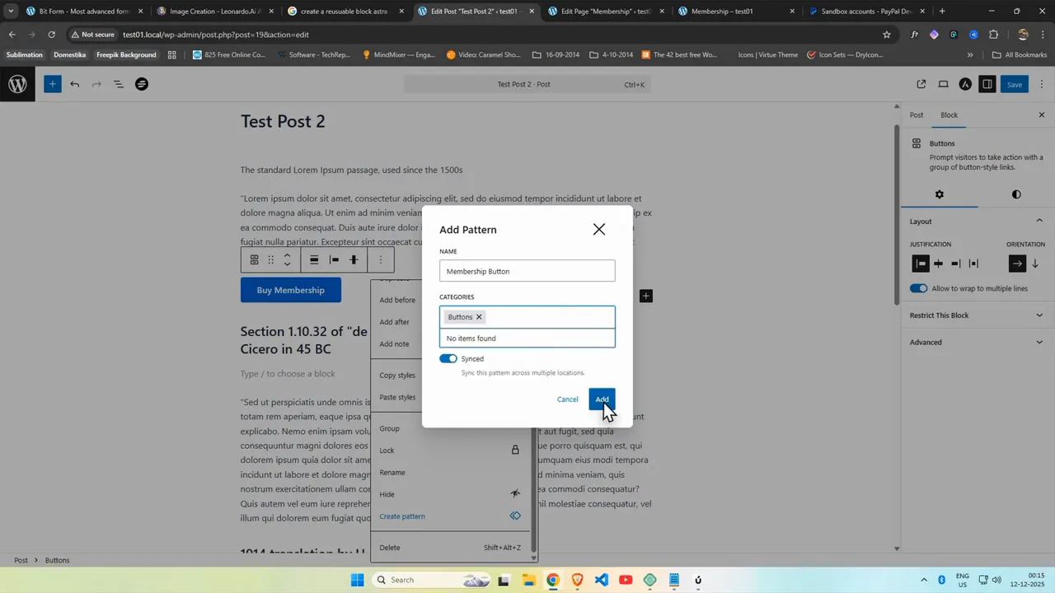Click Add in the Add Pattern dialog
This screenshot has height=593, width=1055.
[602, 399]
